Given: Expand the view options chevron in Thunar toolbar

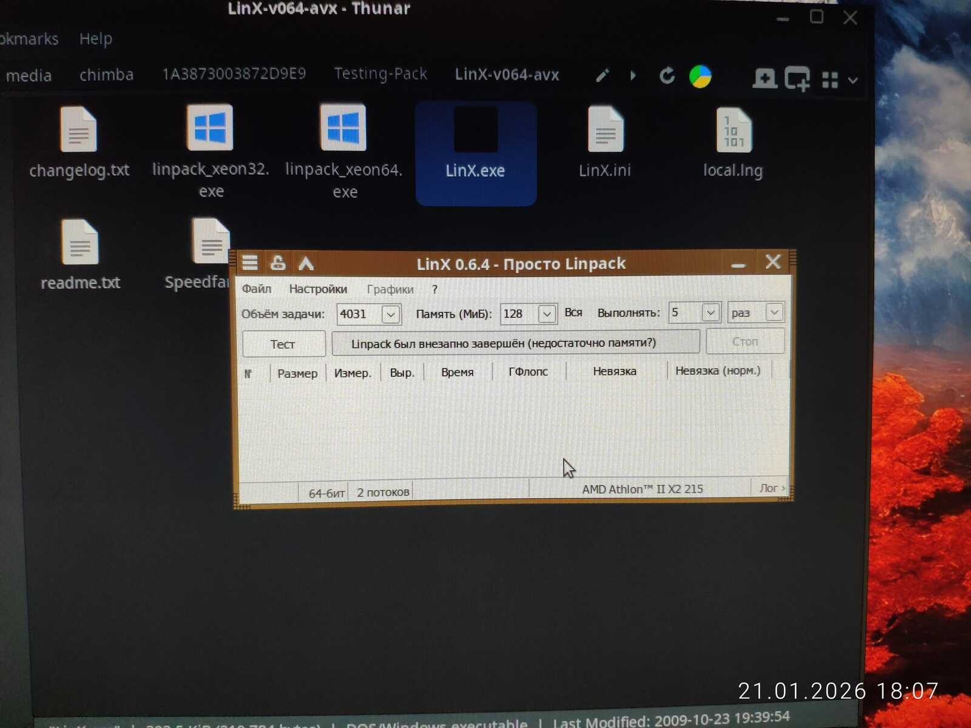Looking at the screenshot, I should click(853, 80).
